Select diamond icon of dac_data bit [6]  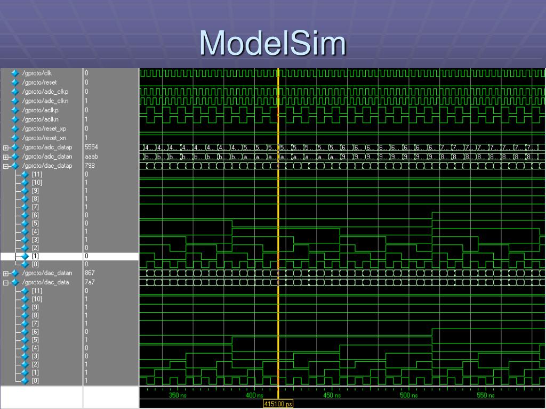coord(25,331)
